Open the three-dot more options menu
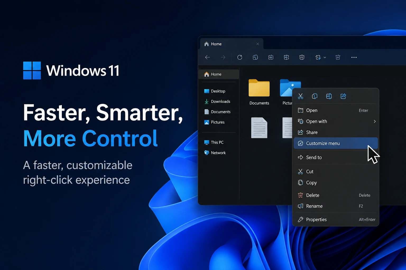The height and width of the screenshot is (270, 406). click(x=354, y=57)
